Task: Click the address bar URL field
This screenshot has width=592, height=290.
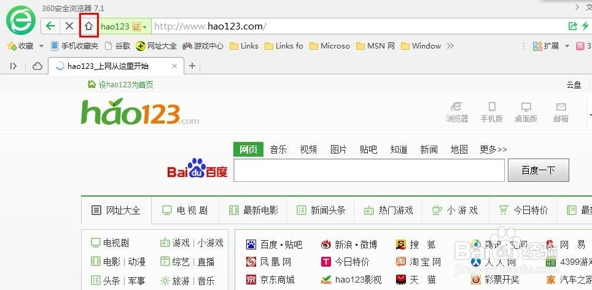Action: [x=359, y=26]
